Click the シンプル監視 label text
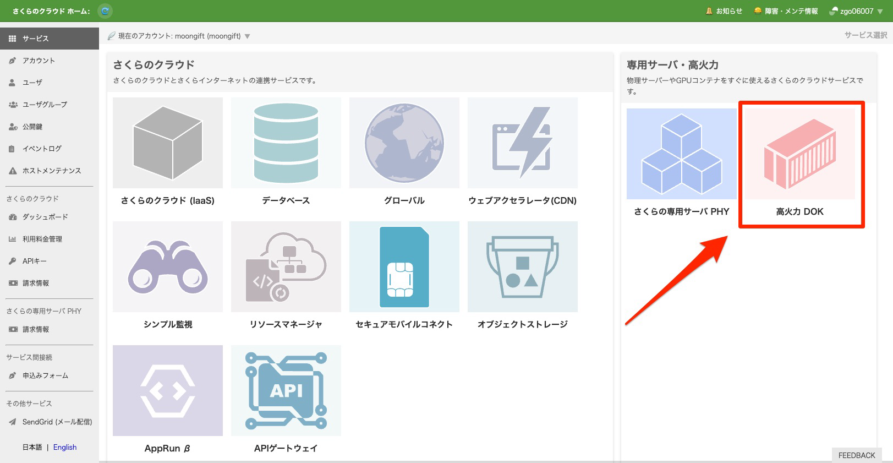The width and height of the screenshot is (893, 463). pos(168,324)
